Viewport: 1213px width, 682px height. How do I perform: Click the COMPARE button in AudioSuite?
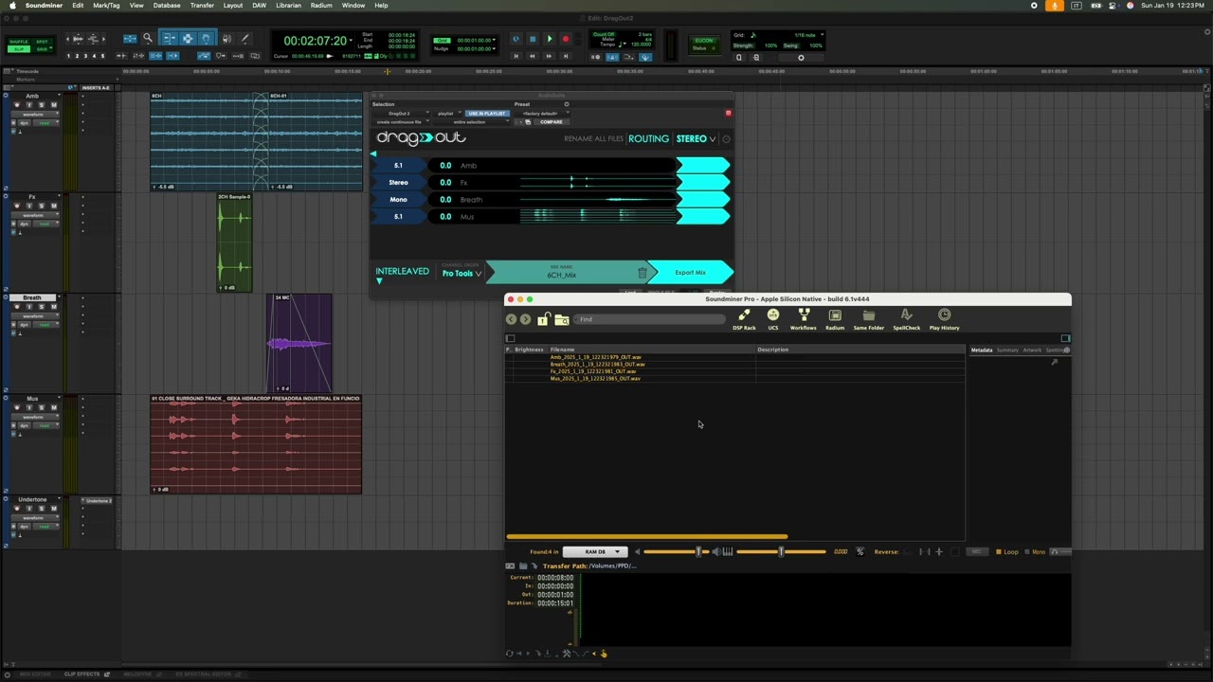[551, 122]
